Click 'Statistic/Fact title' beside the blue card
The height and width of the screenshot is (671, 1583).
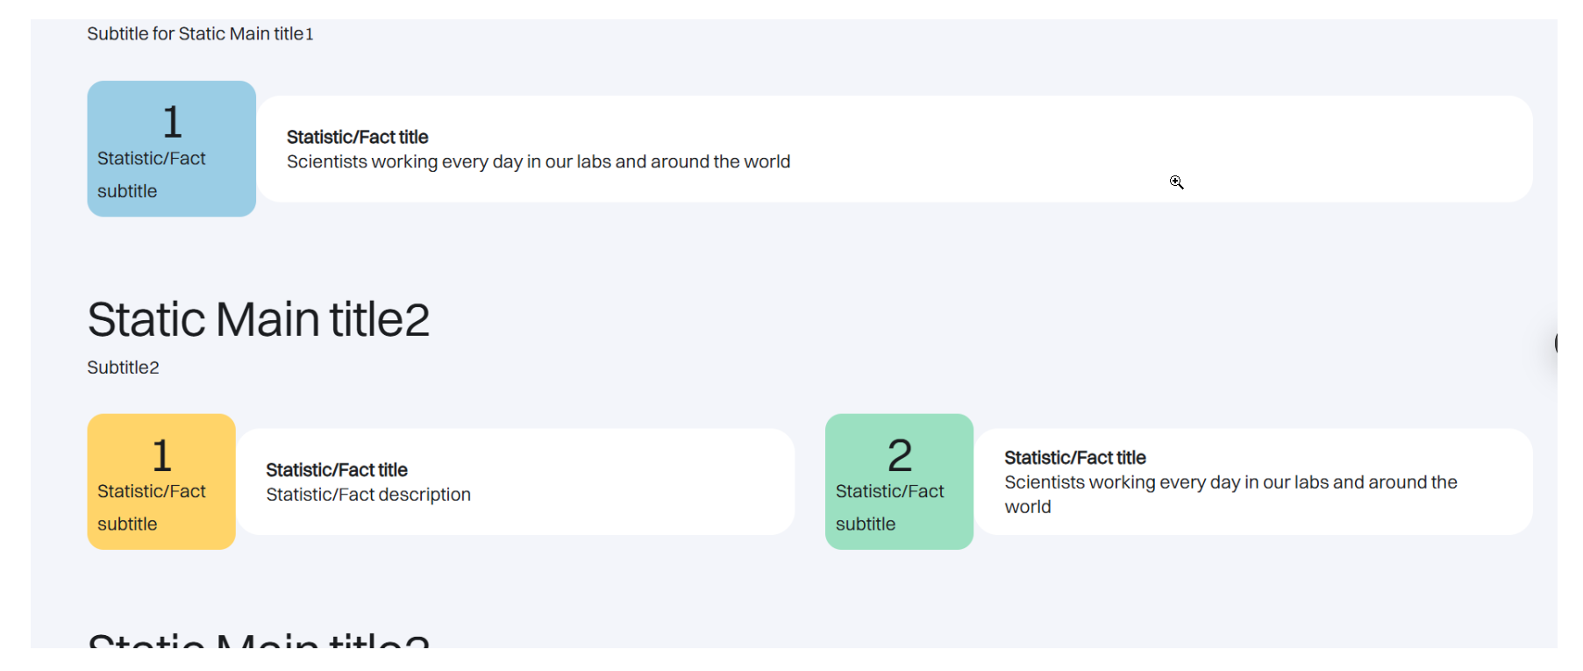coord(357,137)
